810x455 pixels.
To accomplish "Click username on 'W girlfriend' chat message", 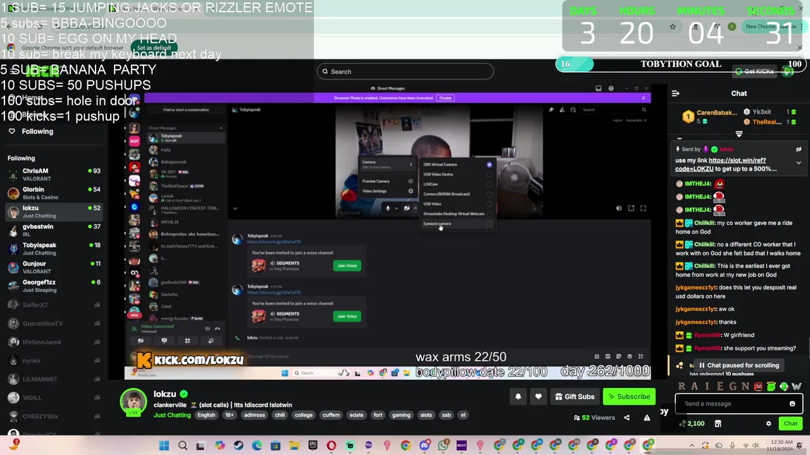I will (x=707, y=336).
